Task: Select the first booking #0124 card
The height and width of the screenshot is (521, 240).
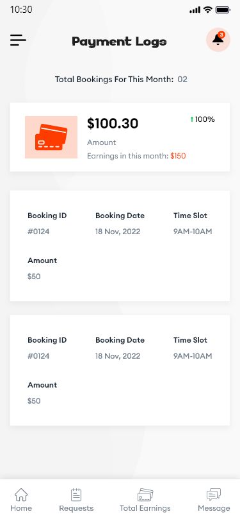Action: click(120, 246)
